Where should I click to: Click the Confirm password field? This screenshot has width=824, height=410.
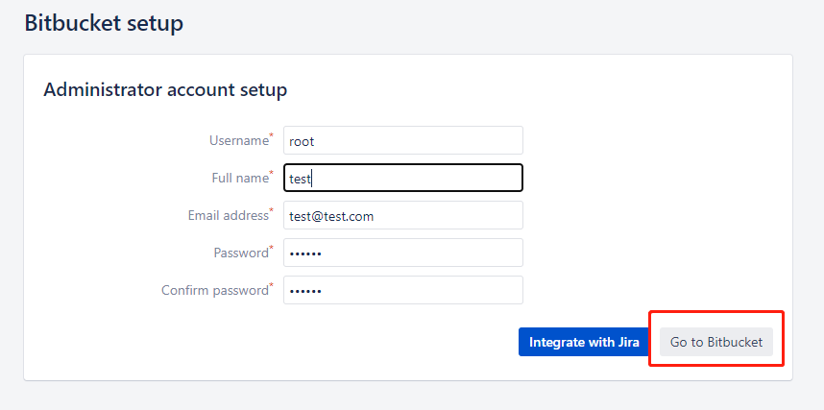tap(403, 290)
